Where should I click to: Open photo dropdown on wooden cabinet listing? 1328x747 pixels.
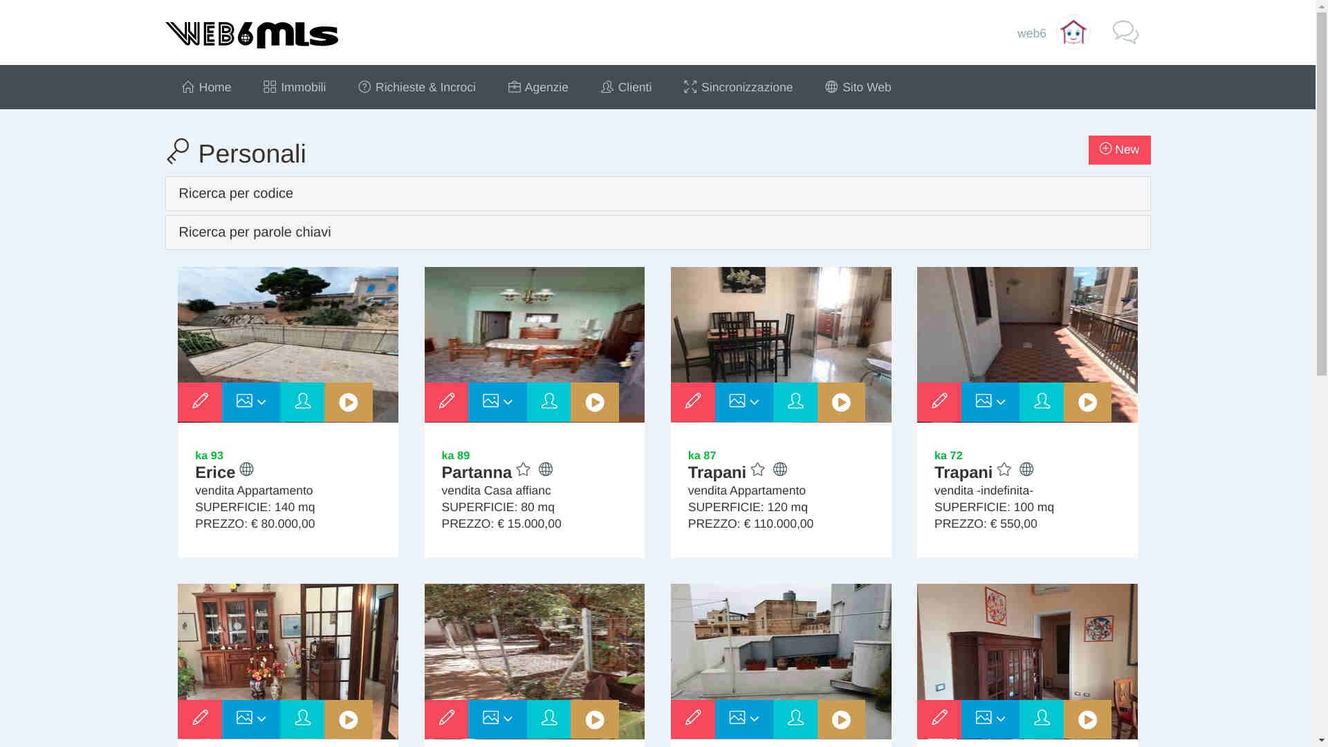251,719
